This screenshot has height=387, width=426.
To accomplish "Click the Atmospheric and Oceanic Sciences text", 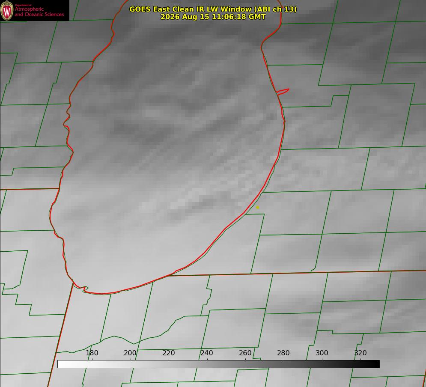I will 39,12.
